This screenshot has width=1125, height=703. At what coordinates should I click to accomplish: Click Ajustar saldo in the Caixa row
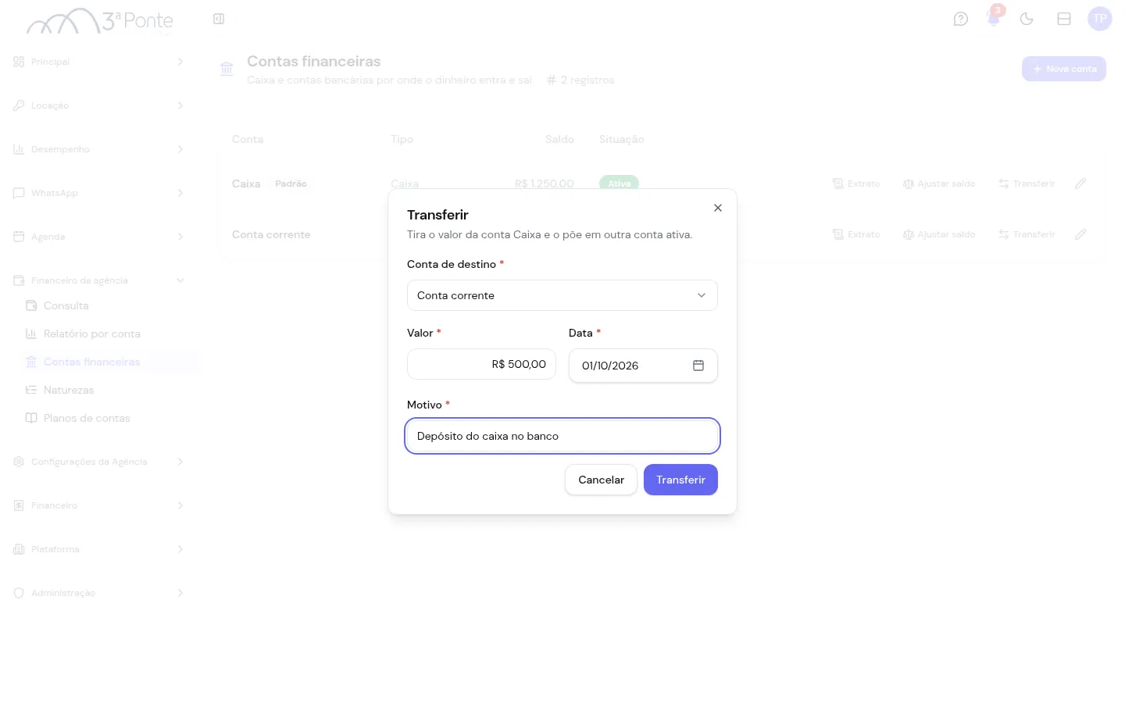[x=939, y=184]
